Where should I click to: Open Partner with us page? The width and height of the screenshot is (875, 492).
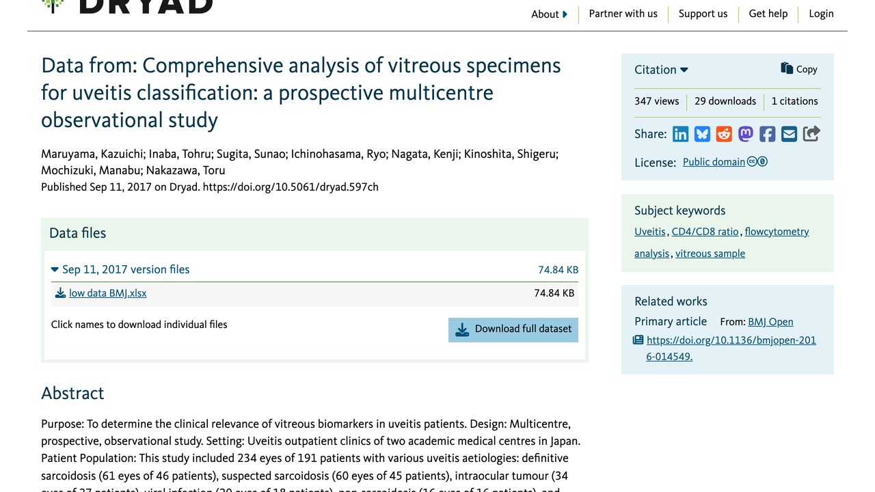(623, 14)
